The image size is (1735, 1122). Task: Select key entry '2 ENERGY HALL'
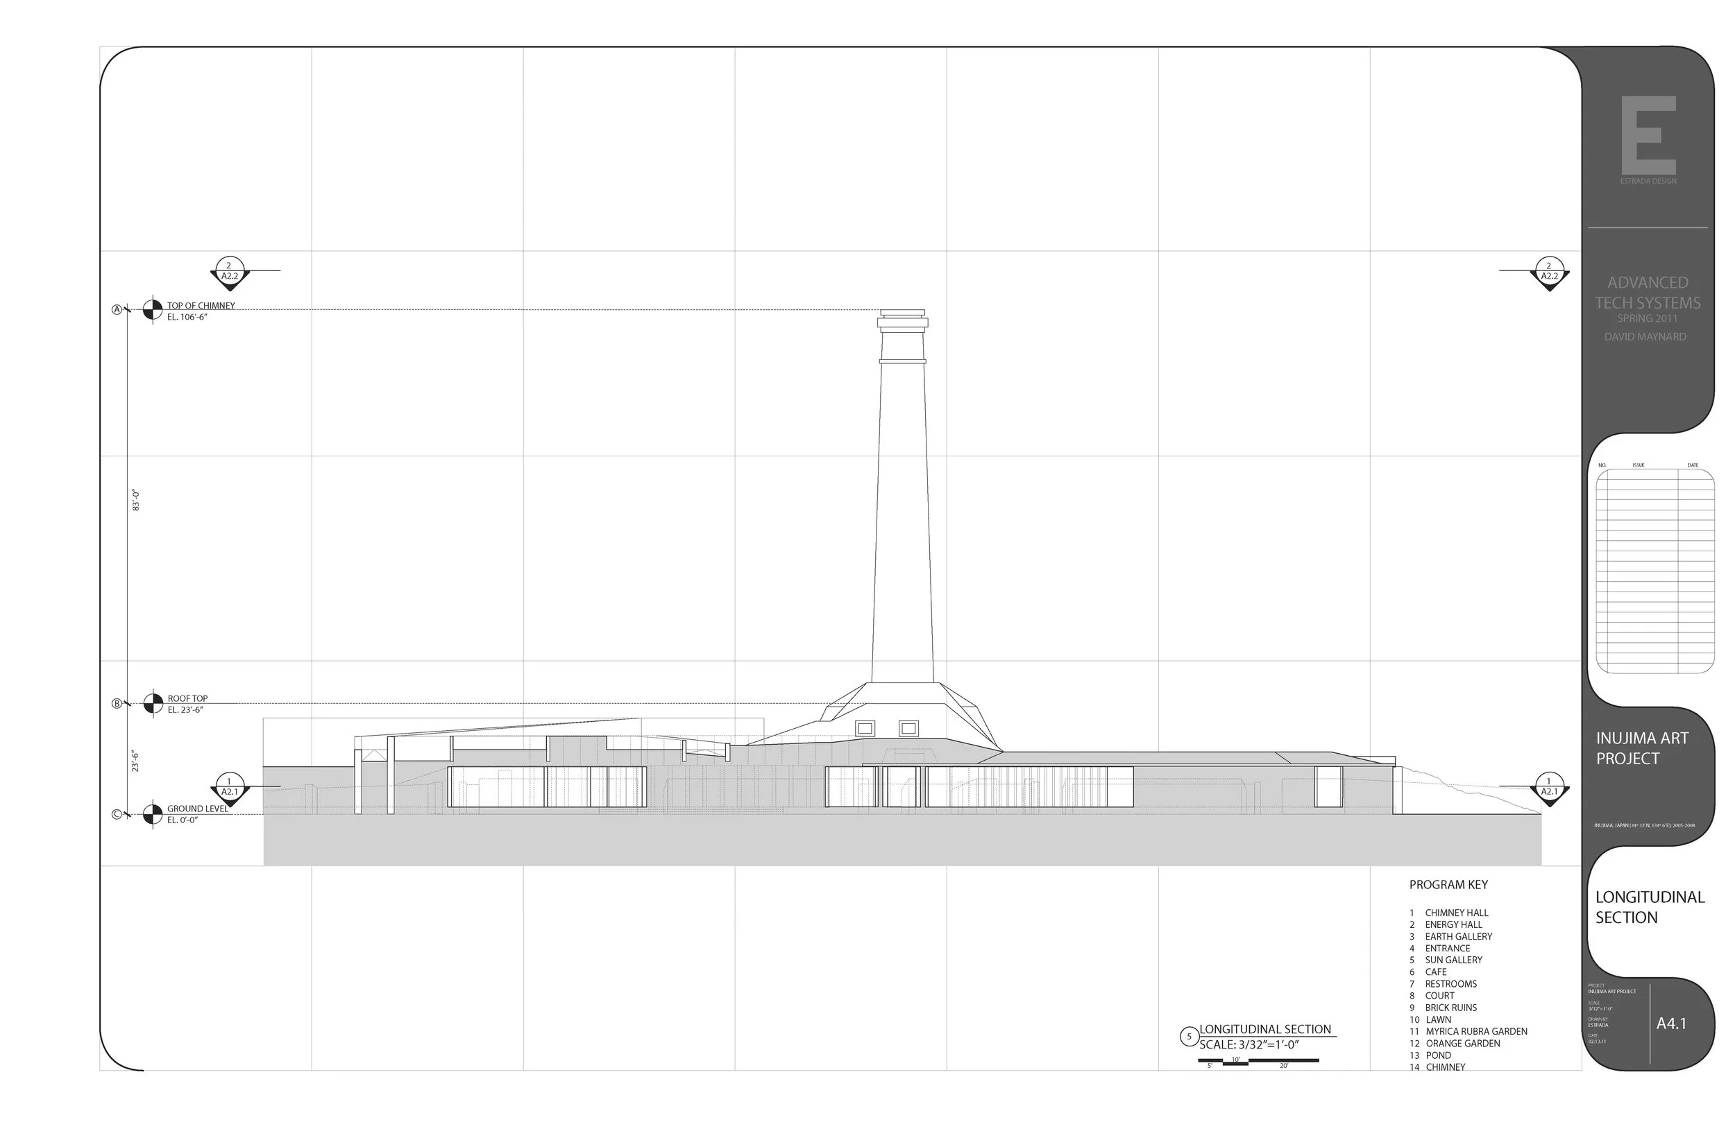pyautogui.click(x=1446, y=924)
